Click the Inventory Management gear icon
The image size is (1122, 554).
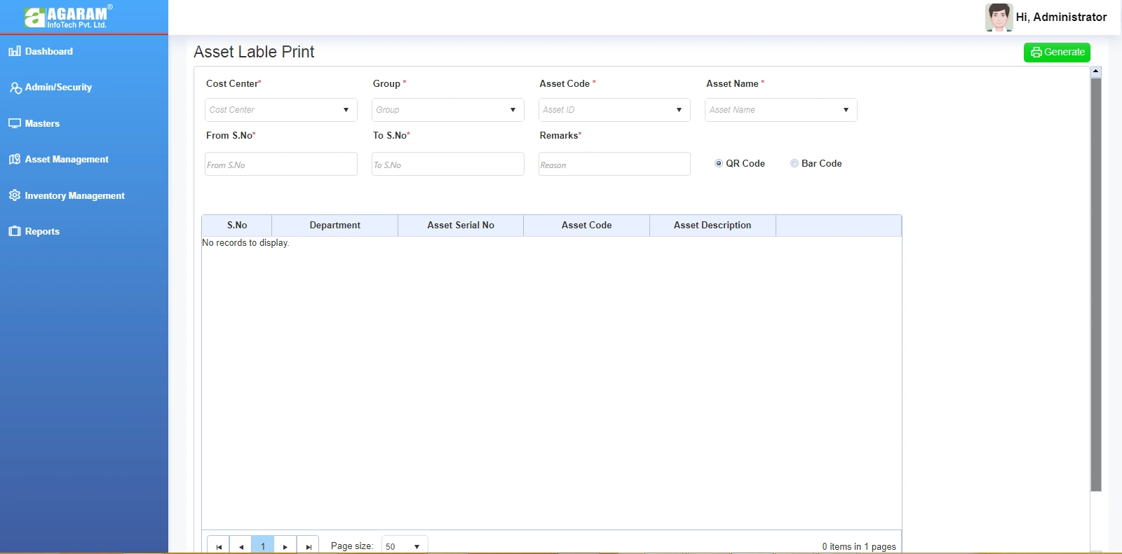15,195
